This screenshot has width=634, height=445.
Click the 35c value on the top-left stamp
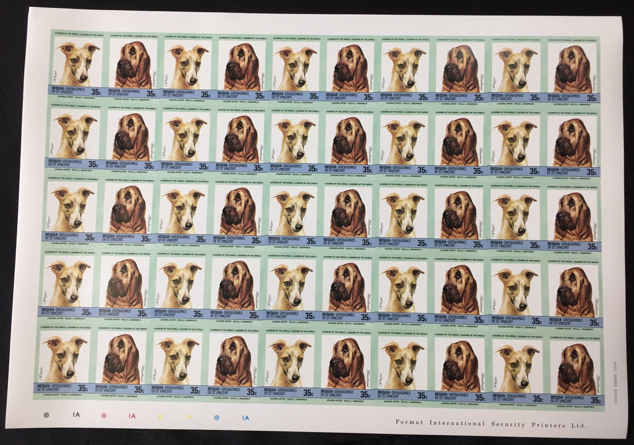(x=94, y=94)
